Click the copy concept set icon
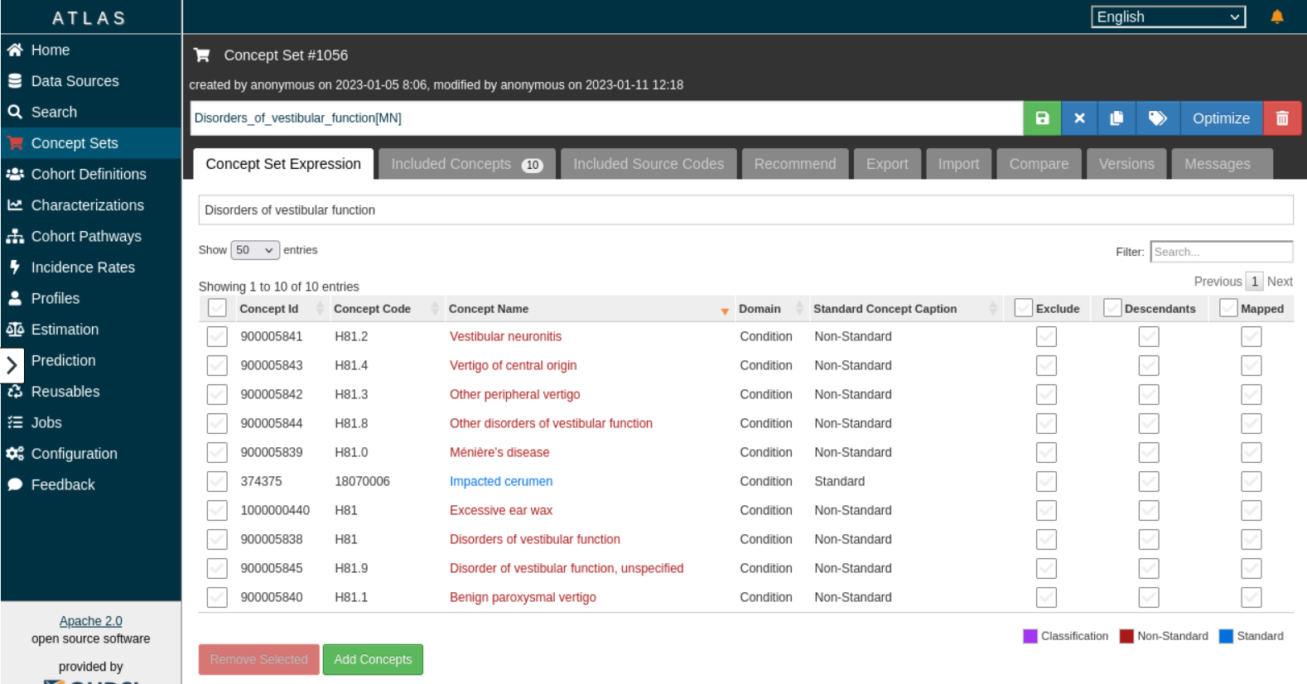This screenshot has height=684, width=1307. pos(1116,118)
